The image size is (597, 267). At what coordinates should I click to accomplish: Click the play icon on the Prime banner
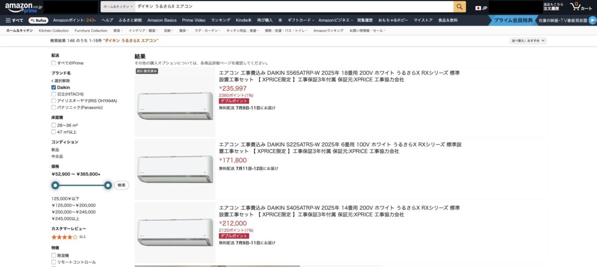pos(592,20)
